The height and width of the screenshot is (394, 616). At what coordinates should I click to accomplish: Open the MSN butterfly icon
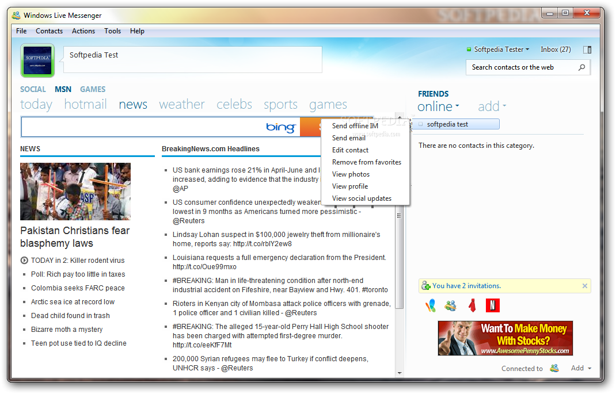tap(431, 305)
